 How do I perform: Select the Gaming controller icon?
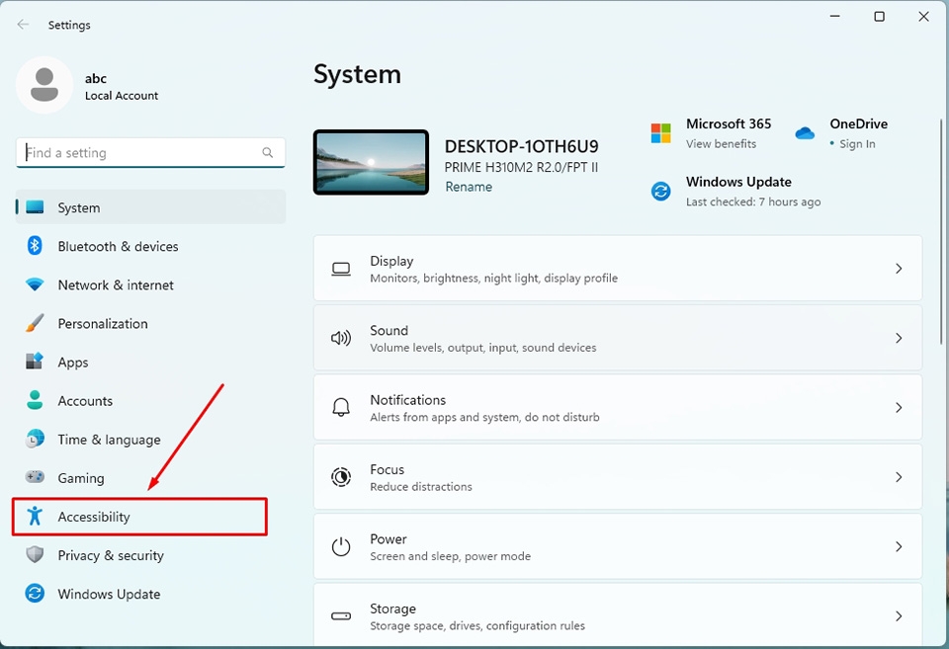[x=35, y=477]
